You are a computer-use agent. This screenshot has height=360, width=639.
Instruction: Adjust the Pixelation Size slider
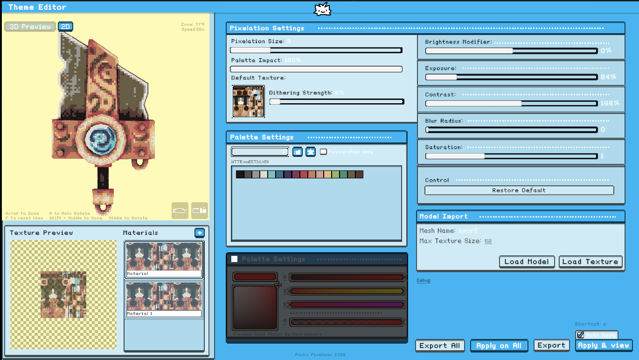(316, 50)
